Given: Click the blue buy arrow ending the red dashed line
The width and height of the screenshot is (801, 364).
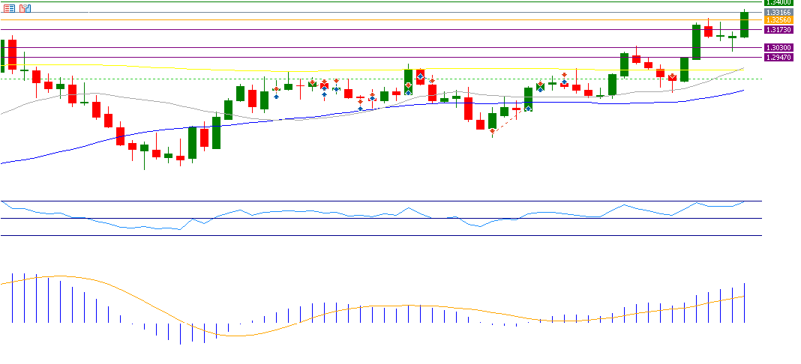Looking at the screenshot, I should click(528, 108).
